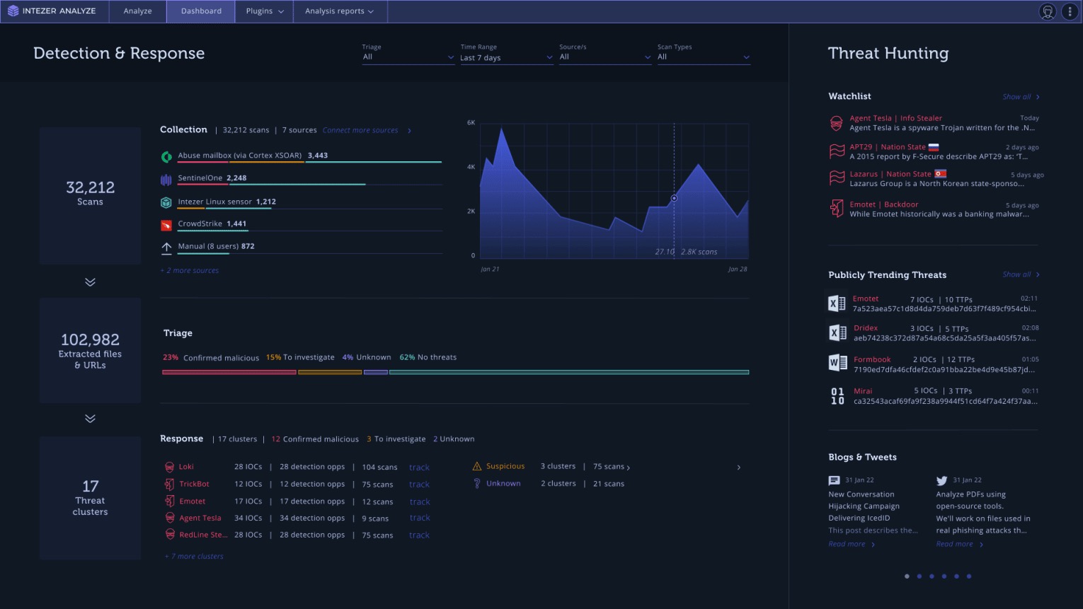Image resolution: width=1083 pixels, height=609 pixels.
Task: Select the last carousel dot under Blogs
Action: pyautogui.click(x=969, y=576)
